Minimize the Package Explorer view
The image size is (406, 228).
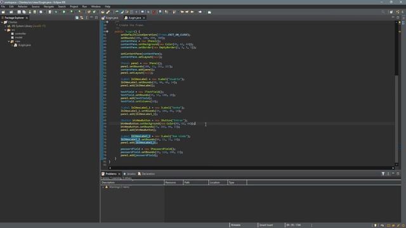pyautogui.click(x=91, y=18)
